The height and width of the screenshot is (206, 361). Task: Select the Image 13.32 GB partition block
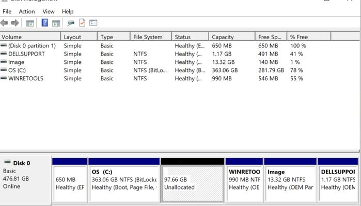tap(289, 183)
